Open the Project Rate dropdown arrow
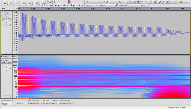Viewport: 191px width, 109px height. [x=10, y=104]
